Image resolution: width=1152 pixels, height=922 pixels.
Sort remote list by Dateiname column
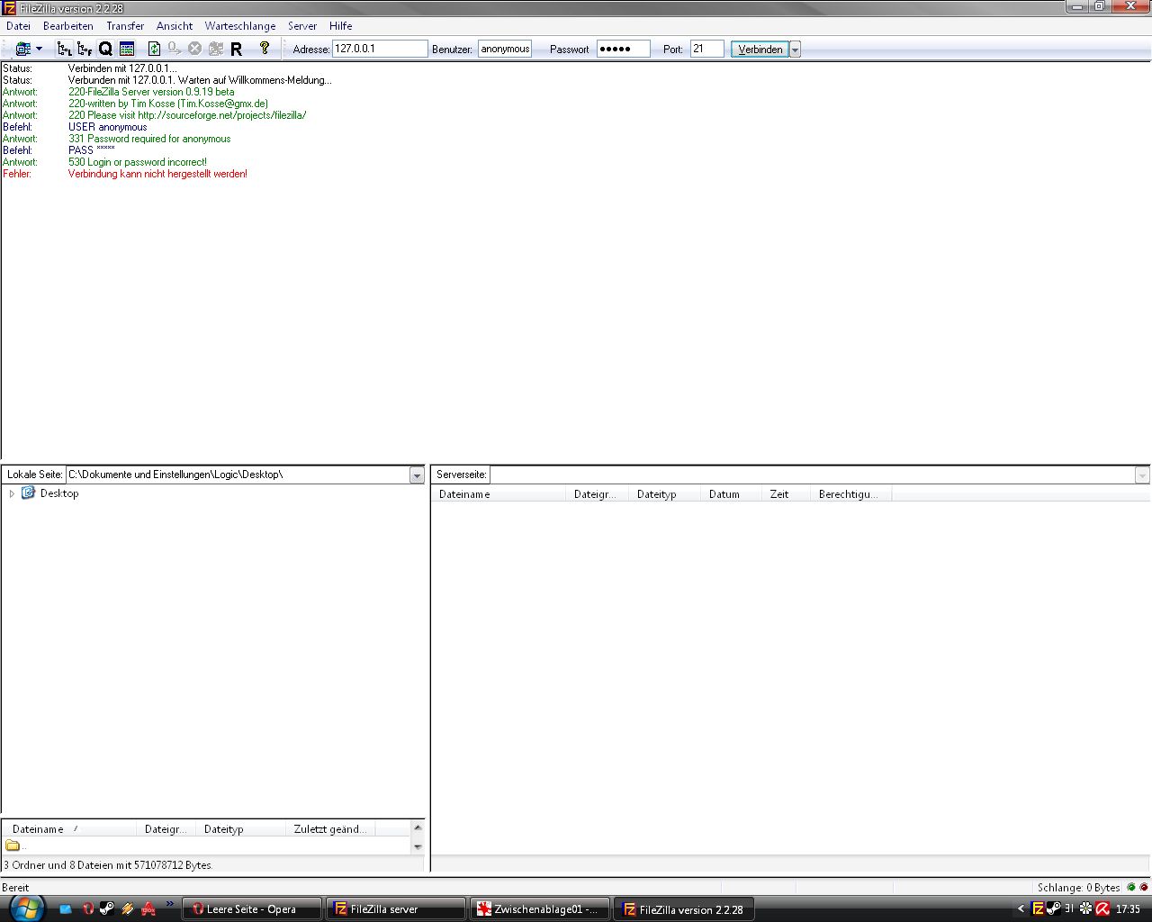499,494
